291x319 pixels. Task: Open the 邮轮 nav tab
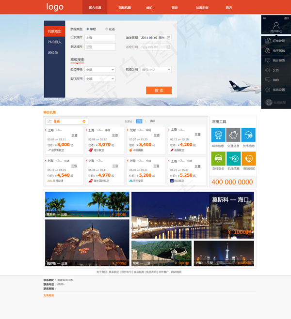(149, 8)
